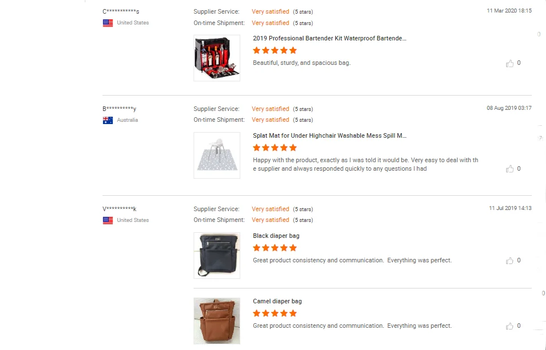Click the Camel diaper bag star rating
The height and width of the screenshot is (350, 546).
click(275, 314)
